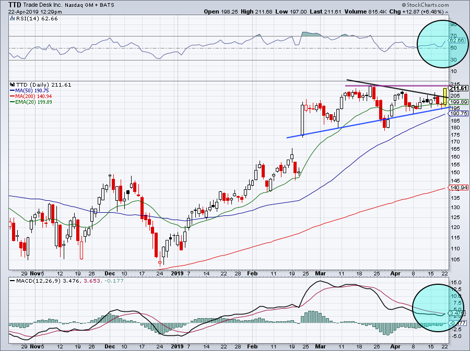The image size is (470, 351).
Task: Click the blue line swatch for MA(50)
Action: pos(13,91)
